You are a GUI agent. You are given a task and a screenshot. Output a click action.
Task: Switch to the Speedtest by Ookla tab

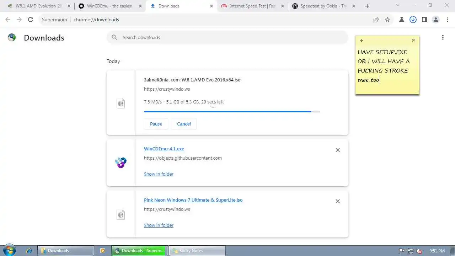point(324,6)
